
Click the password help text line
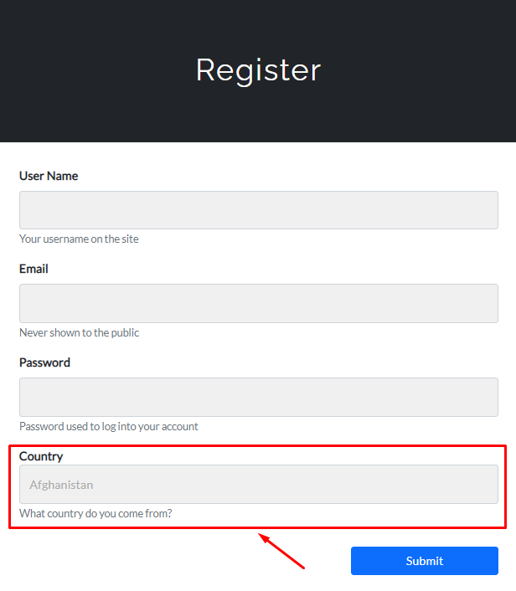click(108, 426)
